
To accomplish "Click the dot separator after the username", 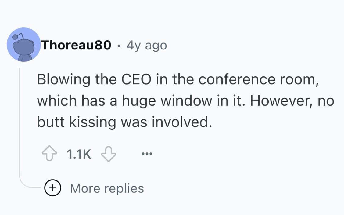I will 119,46.
